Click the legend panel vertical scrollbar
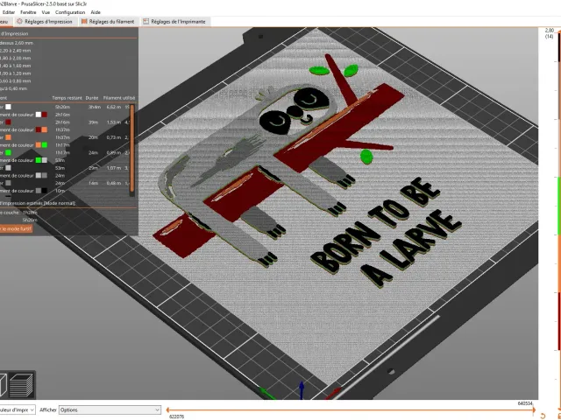 pos(132,149)
